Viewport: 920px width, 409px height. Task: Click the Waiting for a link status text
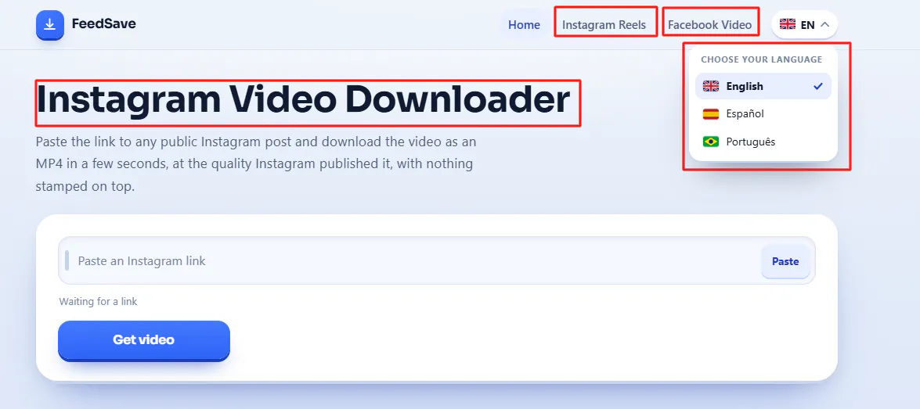click(x=98, y=302)
